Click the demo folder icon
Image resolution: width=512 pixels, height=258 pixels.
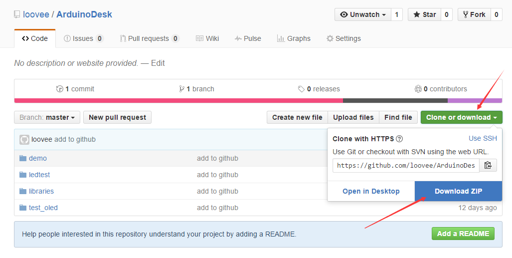pyautogui.click(x=23, y=158)
